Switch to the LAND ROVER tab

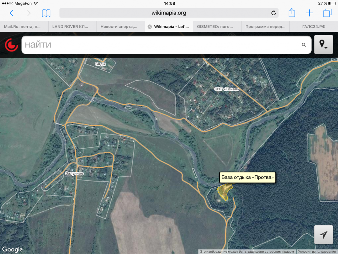point(72,26)
